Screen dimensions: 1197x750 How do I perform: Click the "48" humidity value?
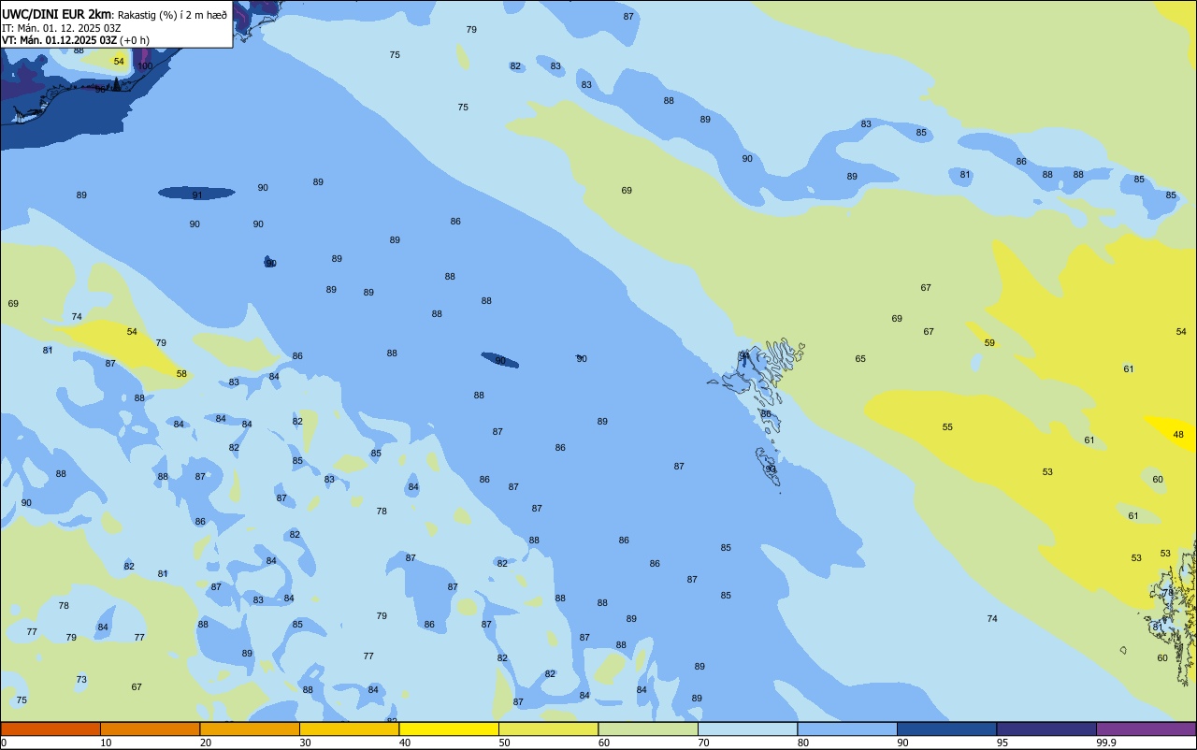click(1178, 434)
